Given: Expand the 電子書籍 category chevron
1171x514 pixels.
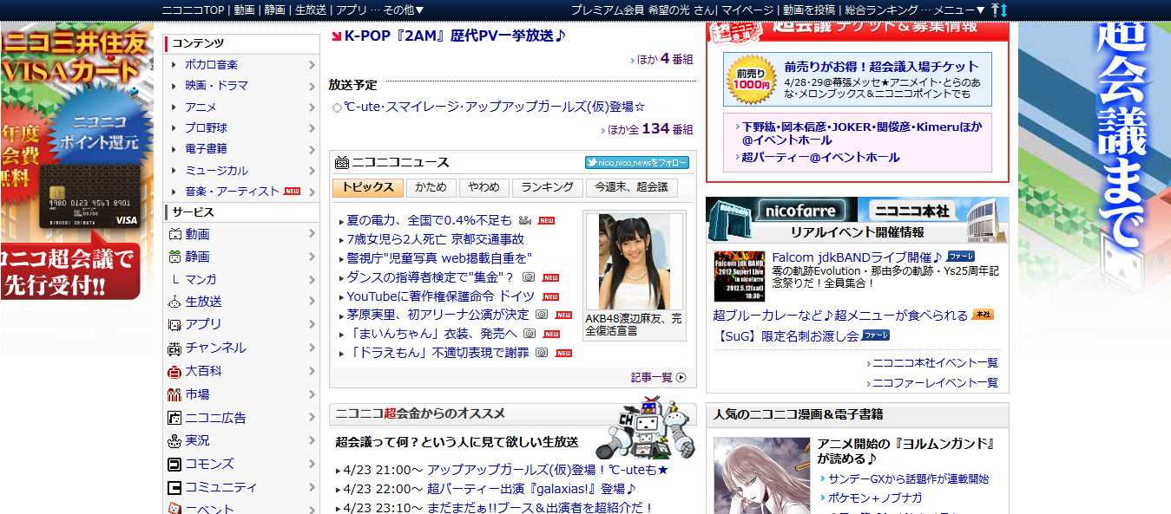Looking at the screenshot, I should pyautogui.click(x=312, y=149).
